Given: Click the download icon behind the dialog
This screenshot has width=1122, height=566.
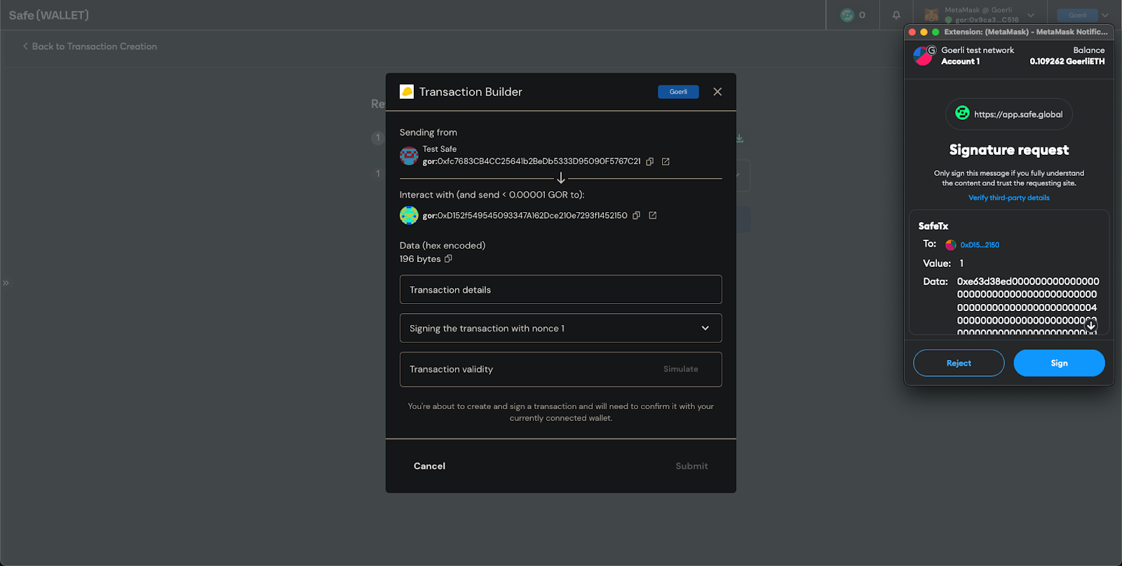Looking at the screenshot, I should click(739, 138).
